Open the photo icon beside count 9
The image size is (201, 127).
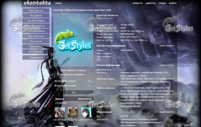click(x=90, y=81)
